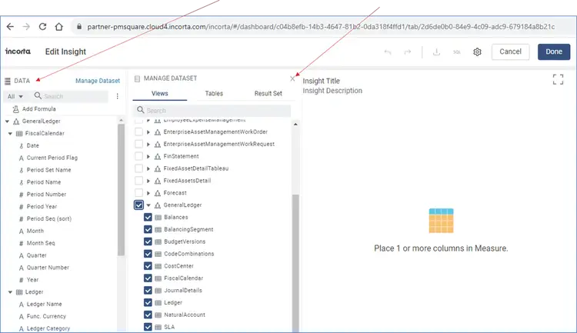The width and height of the screenshot is (577, 333).
Task: Focus the Manage Dataset search field
Action: 212,111
